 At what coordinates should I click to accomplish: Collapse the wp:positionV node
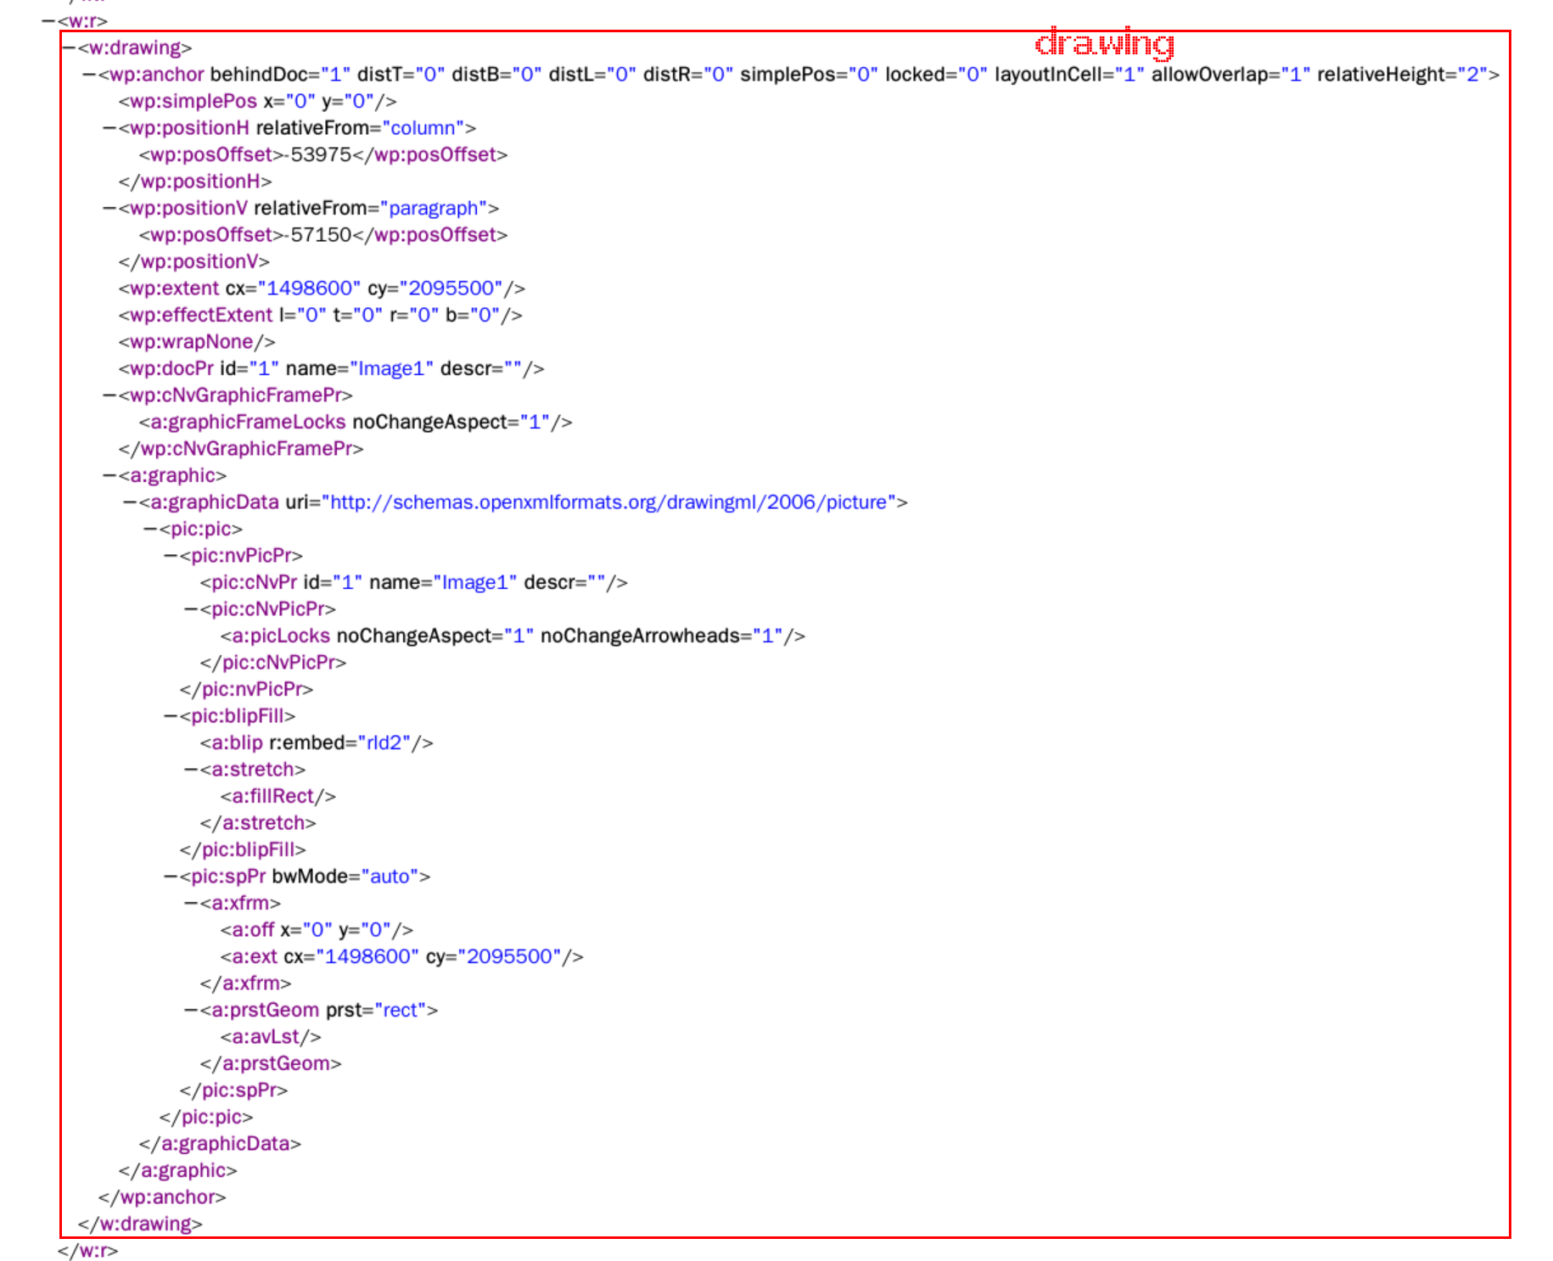pyautogui.click(x=109, y=208)
